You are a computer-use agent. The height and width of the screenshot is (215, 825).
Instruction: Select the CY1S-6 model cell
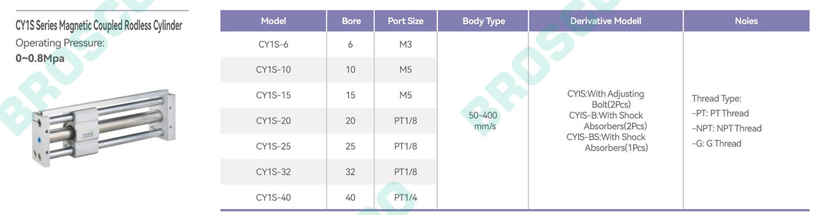[273, 44]
